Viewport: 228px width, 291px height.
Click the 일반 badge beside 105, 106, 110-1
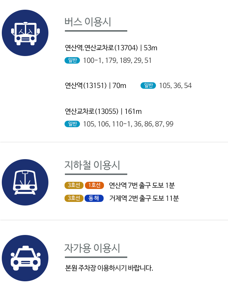click(x=72, y=124)
